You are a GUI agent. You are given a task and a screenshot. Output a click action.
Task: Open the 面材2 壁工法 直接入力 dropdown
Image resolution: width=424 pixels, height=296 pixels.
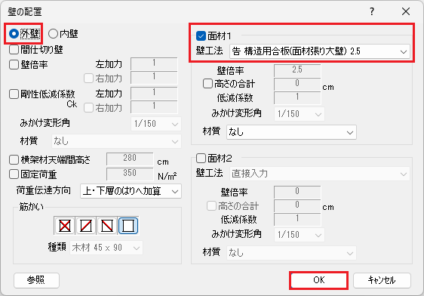pos(320,174)
